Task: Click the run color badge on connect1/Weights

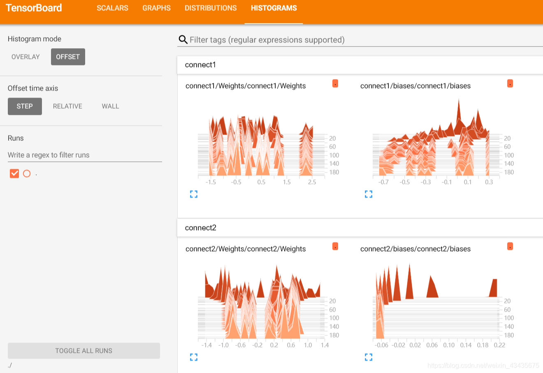Action: pyautogui.click(x=335, y=84)
